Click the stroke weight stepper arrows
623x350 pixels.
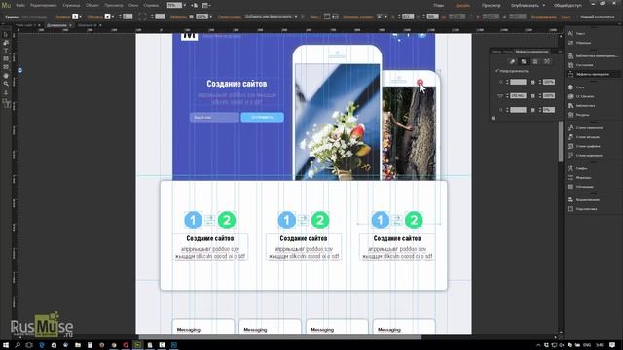pos(120,17)
